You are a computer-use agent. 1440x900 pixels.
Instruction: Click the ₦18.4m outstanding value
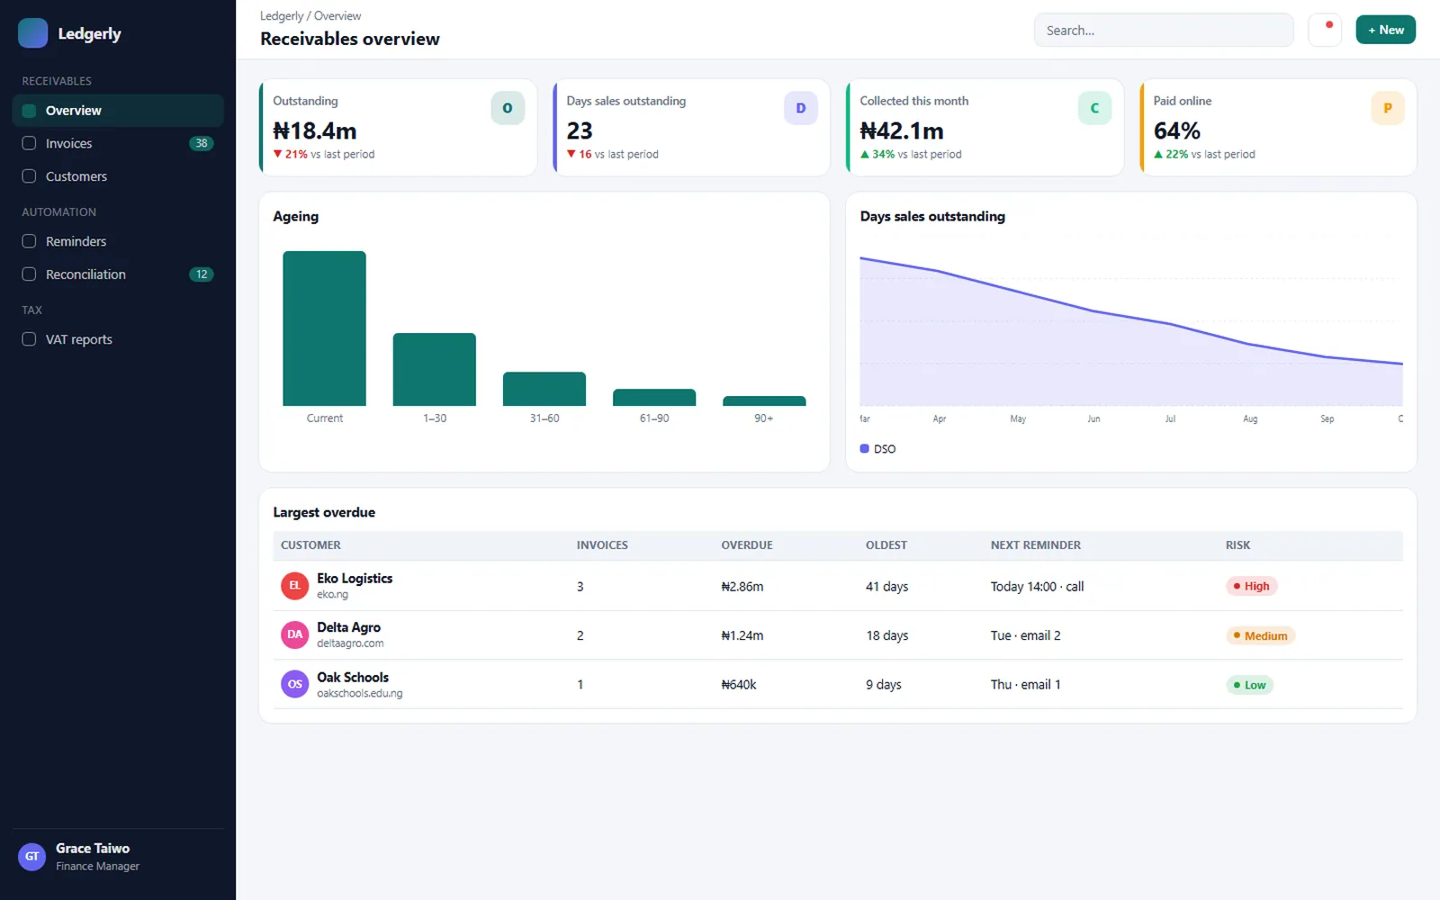pos(315,131)
